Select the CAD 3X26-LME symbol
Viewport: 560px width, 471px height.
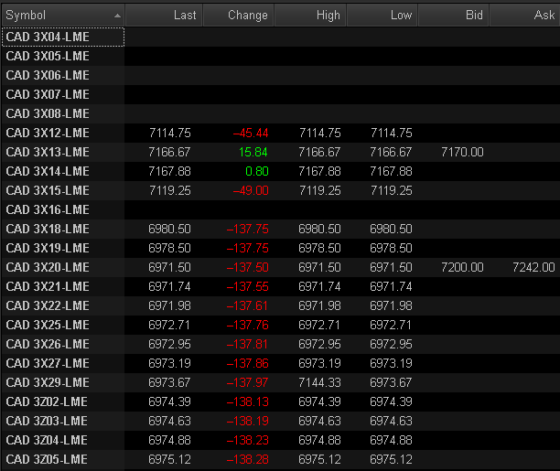(48, 344)
